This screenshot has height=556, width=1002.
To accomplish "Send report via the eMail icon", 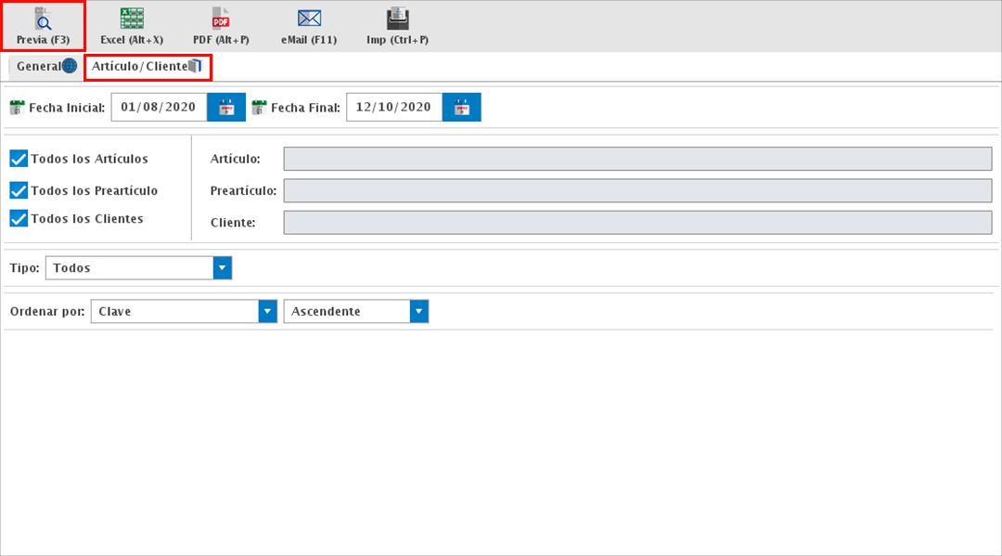I will coord(309,19).
